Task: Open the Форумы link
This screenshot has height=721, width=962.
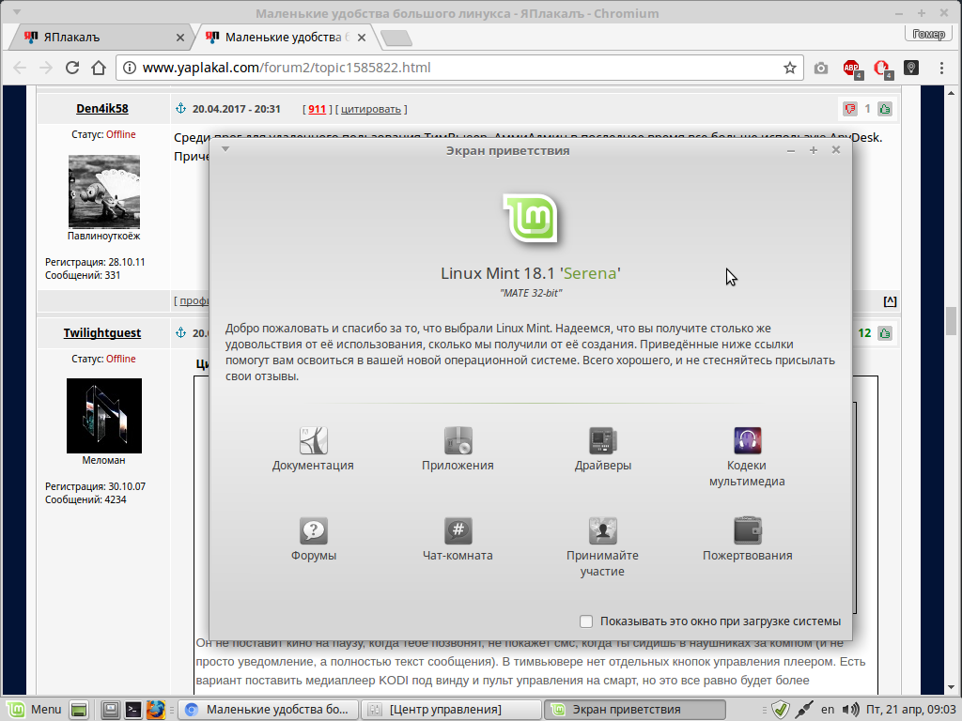Action: [314, 540]
